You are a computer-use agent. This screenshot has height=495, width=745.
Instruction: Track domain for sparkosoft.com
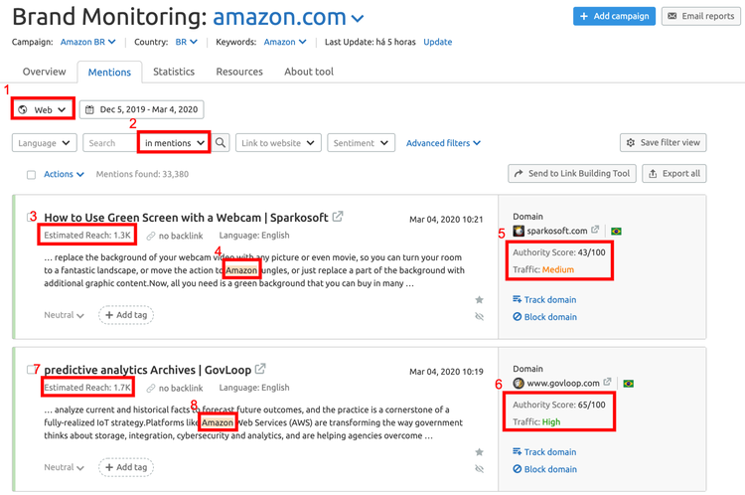click(544, 299)
